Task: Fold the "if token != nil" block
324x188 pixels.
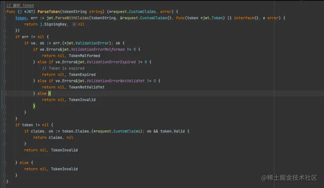Action: (x=5, y=125)
